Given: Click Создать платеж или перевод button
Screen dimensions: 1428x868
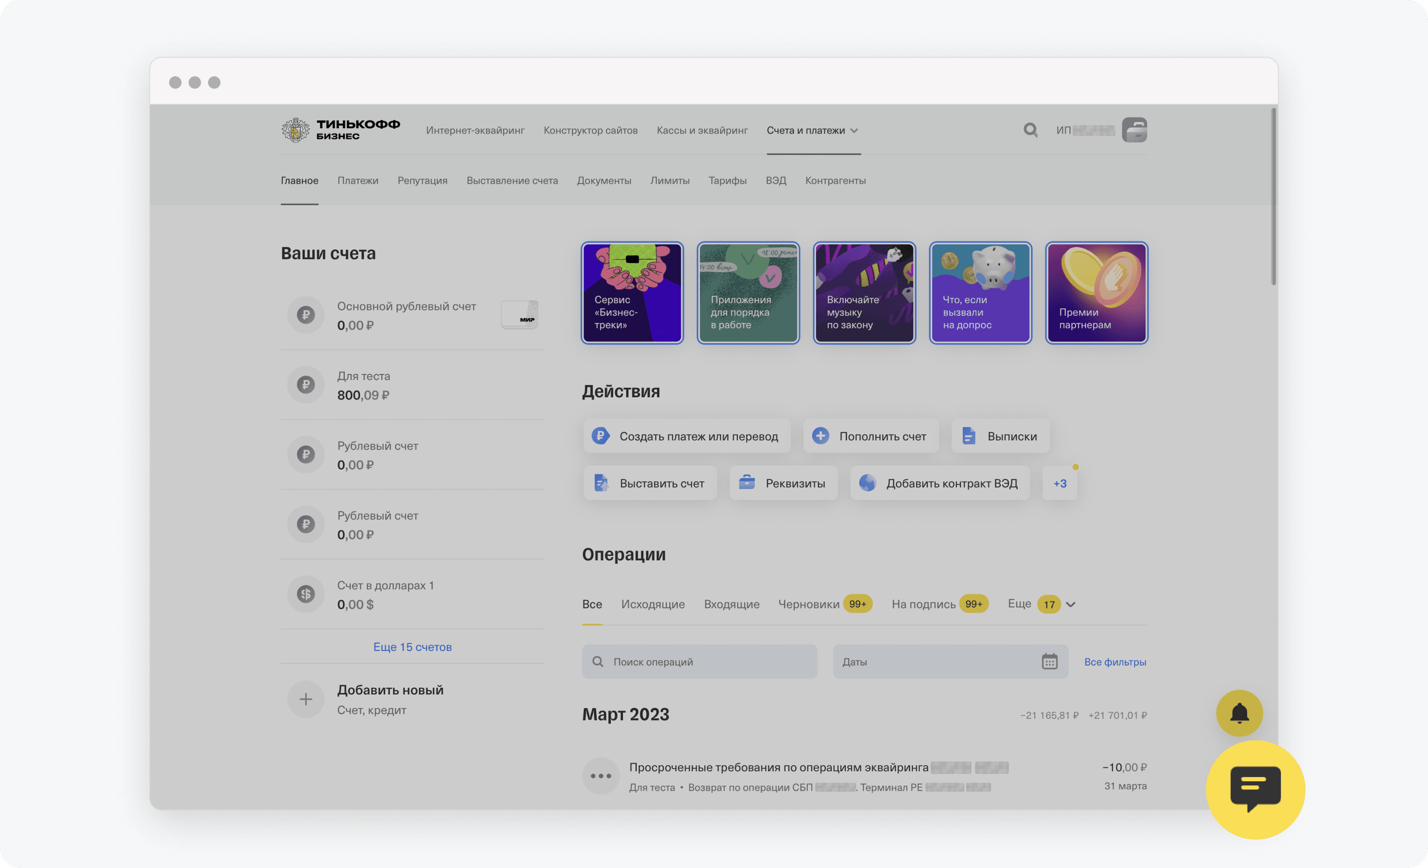Looking at the screenshot, I should click(x=687, y=436).
